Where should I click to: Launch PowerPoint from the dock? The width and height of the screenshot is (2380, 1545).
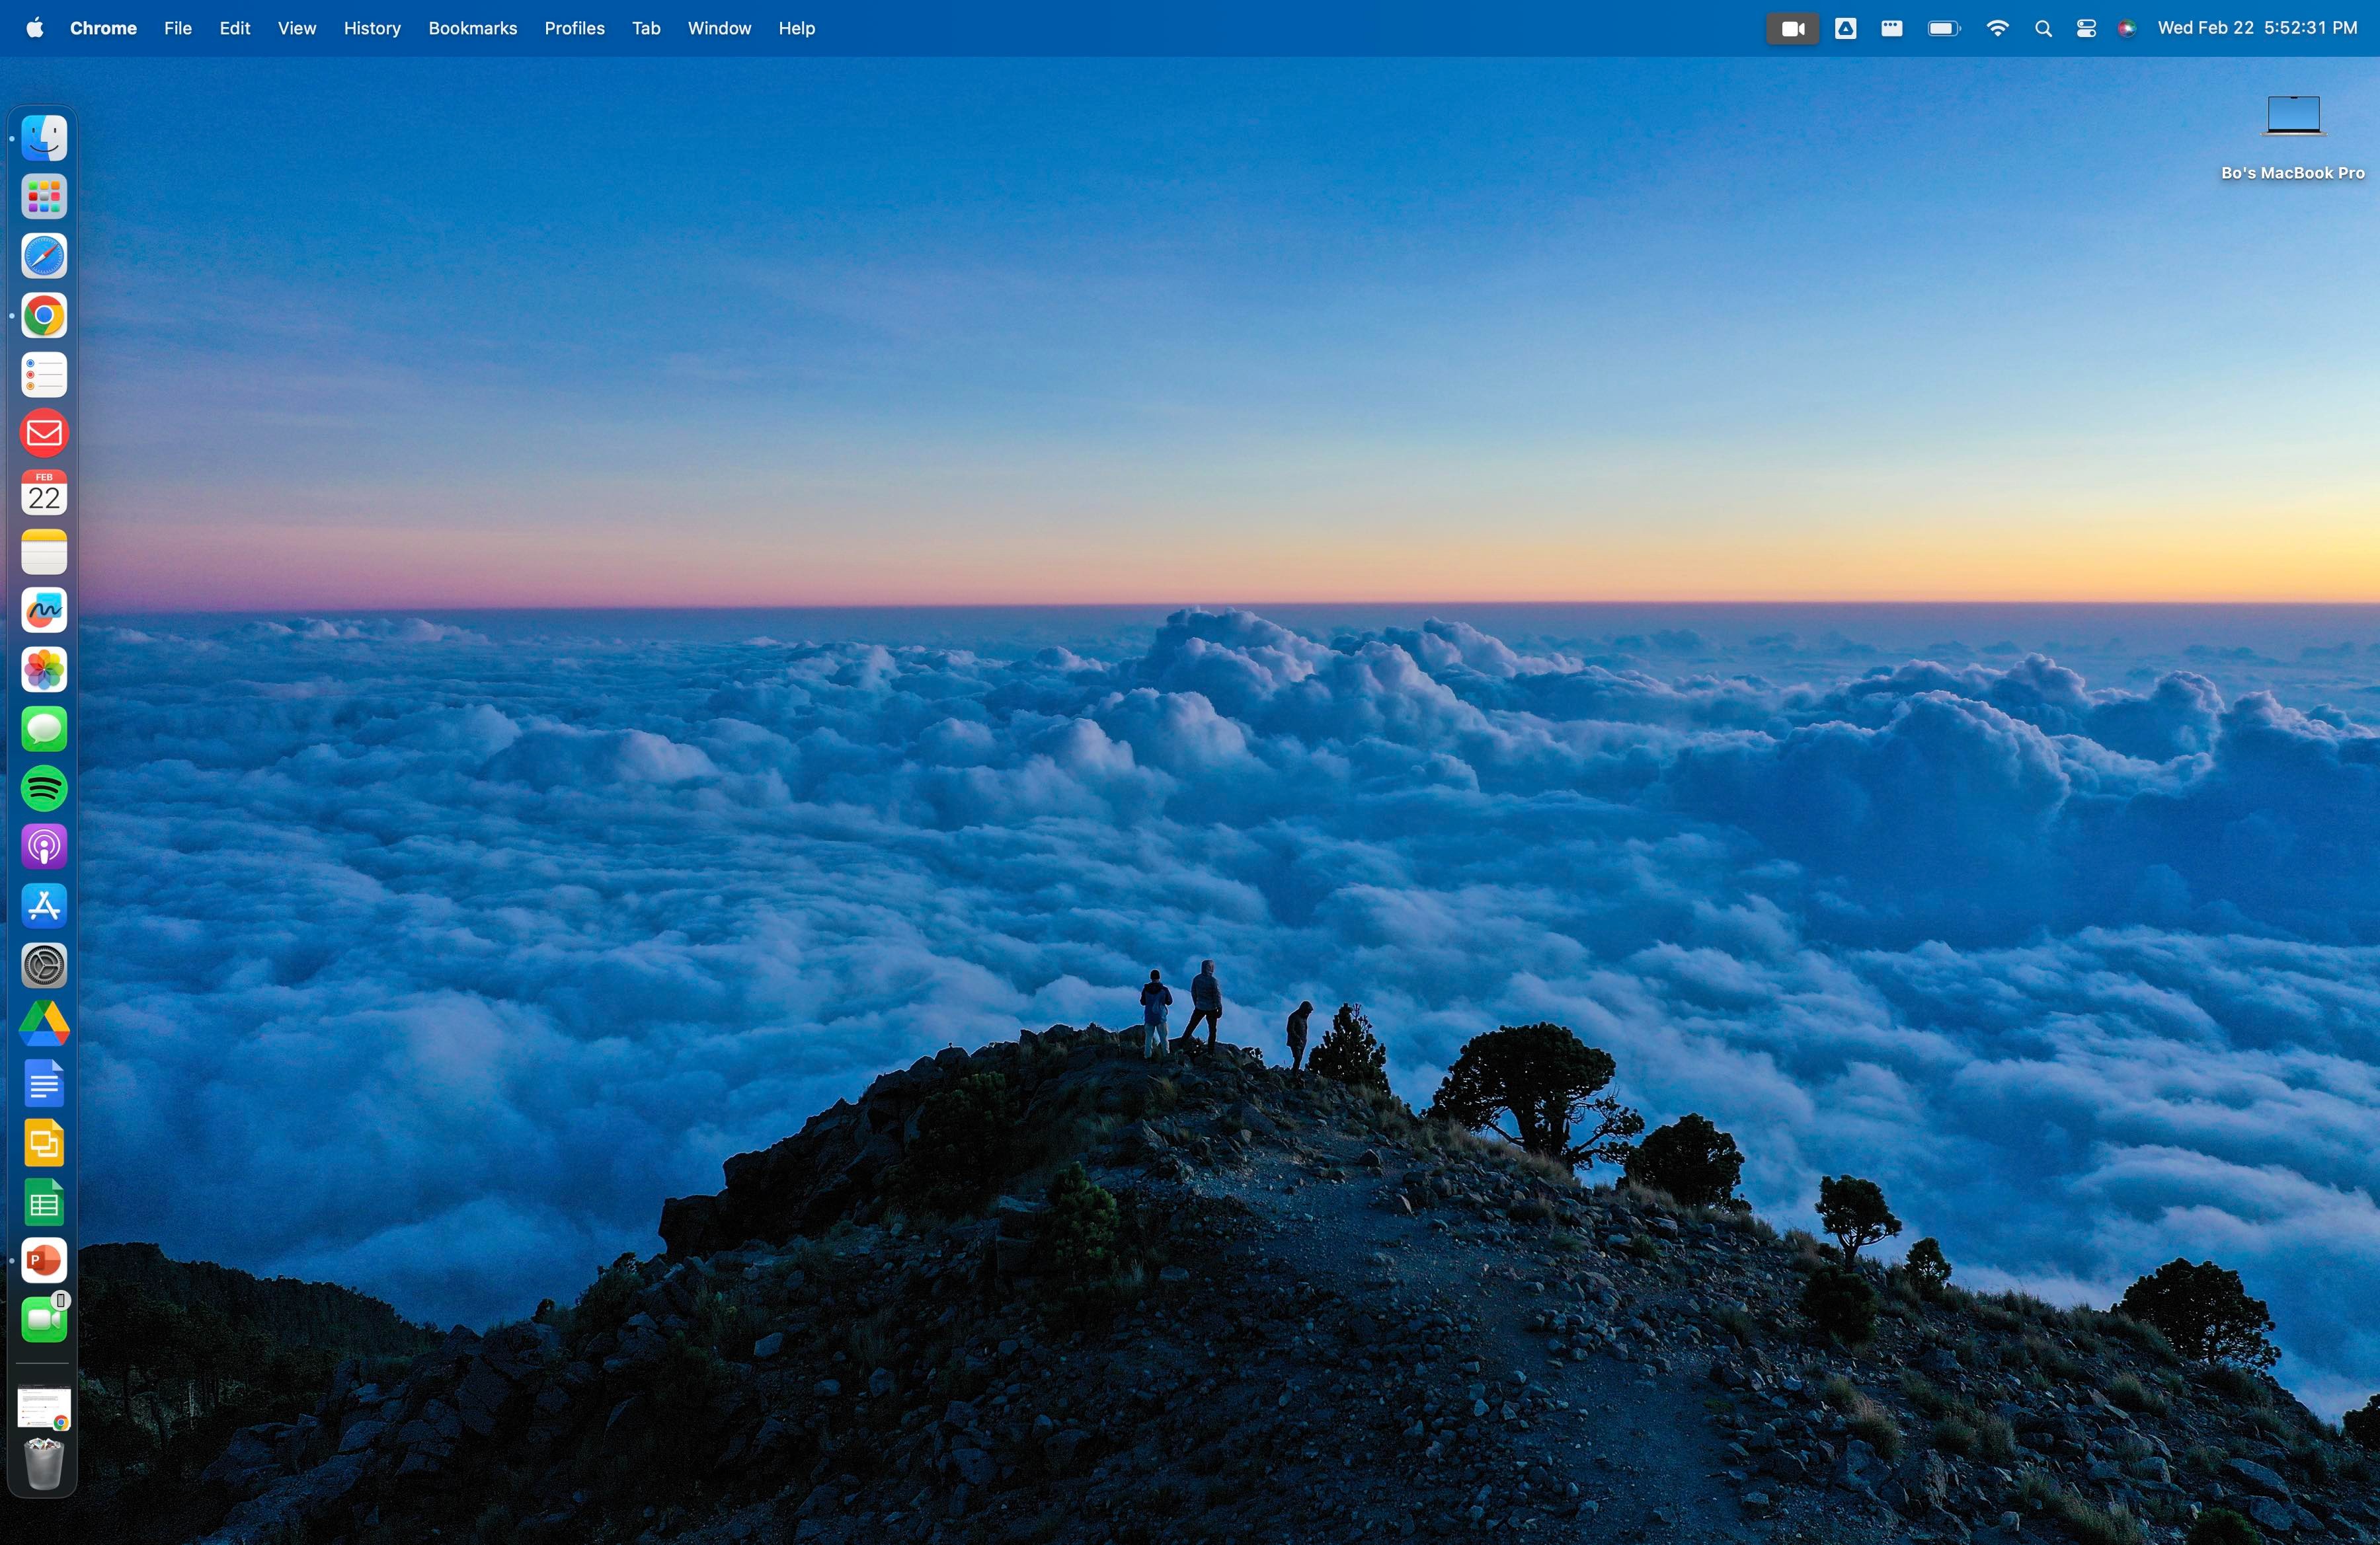pos(44,1262)
